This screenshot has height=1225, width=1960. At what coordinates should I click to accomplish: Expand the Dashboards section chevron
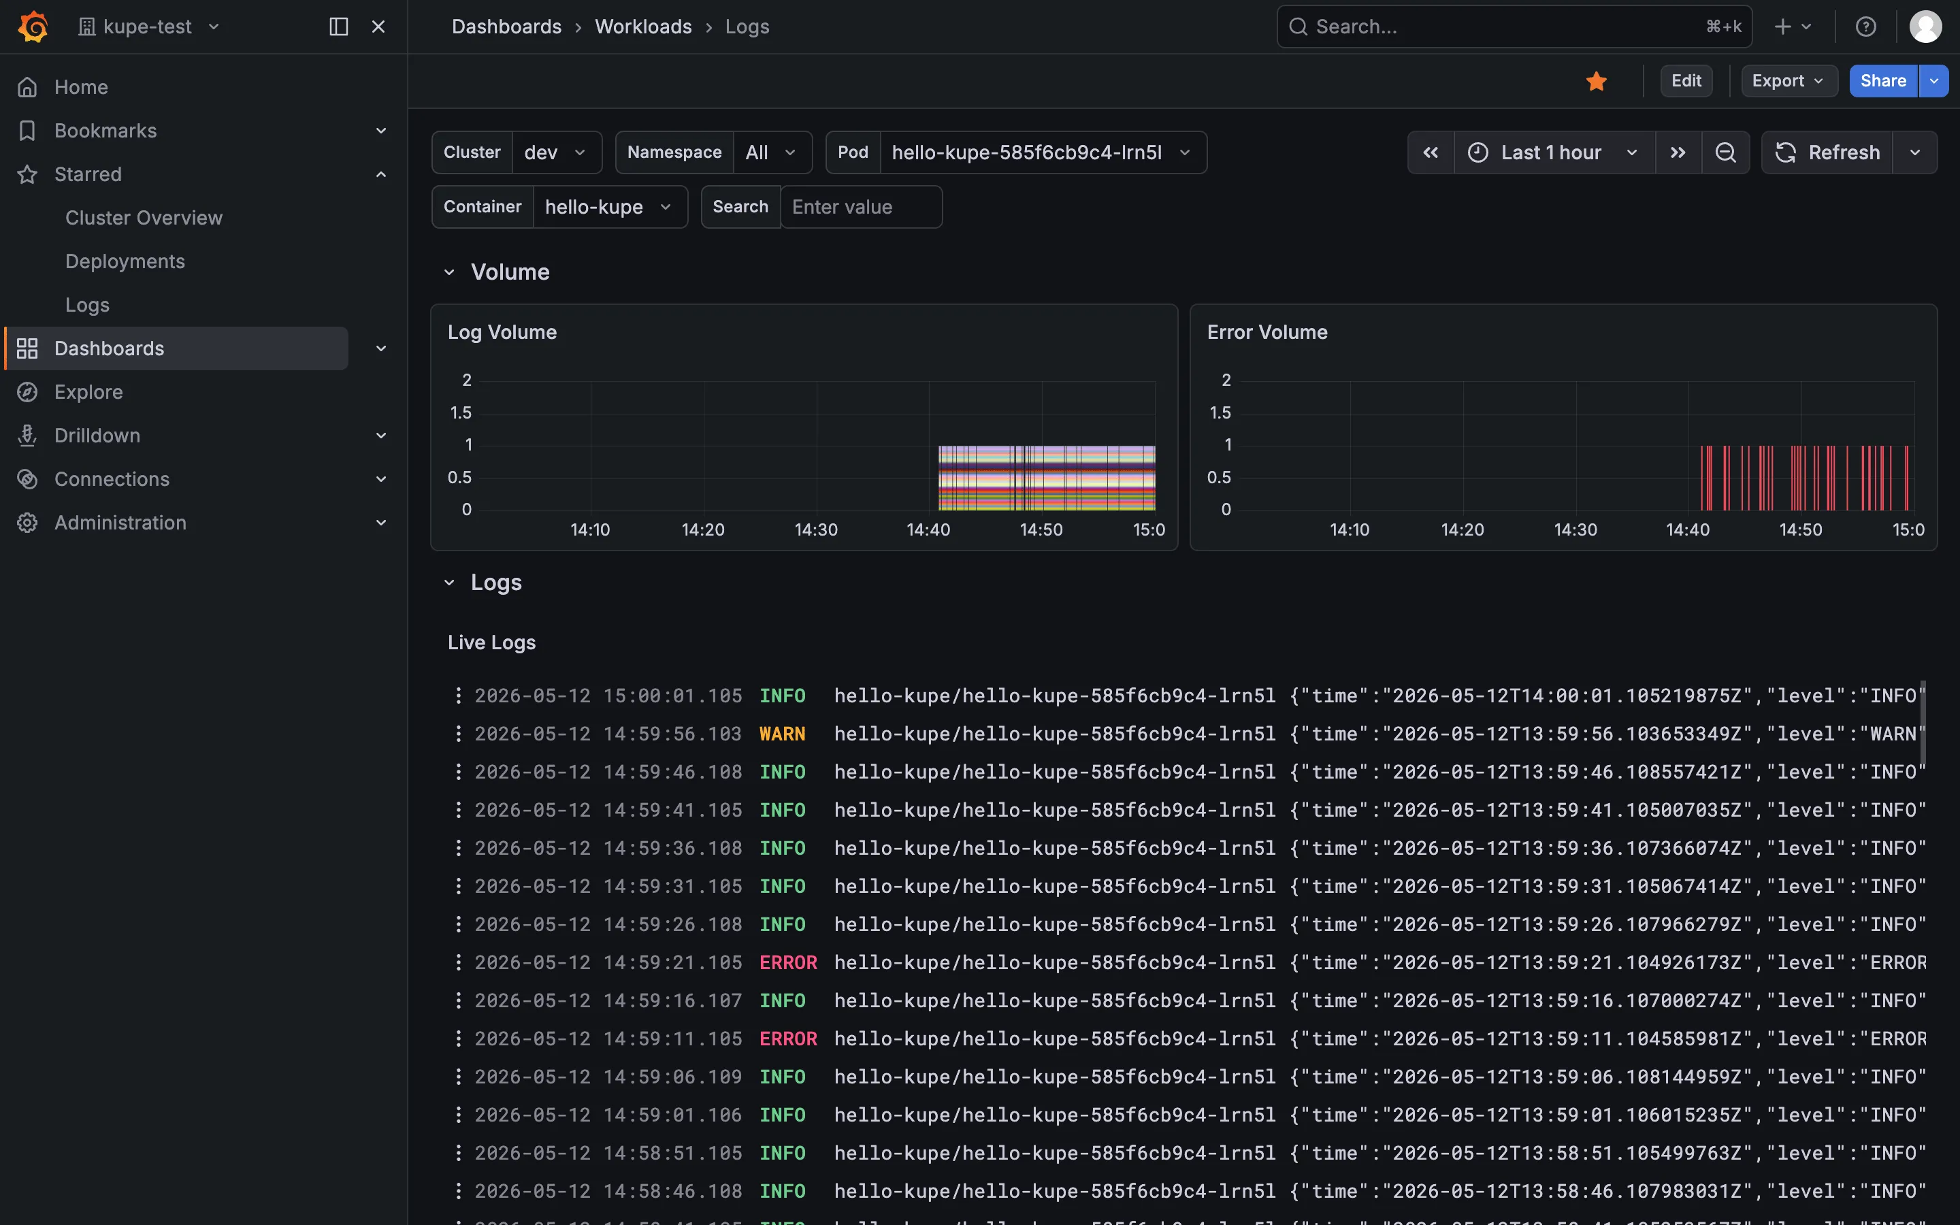pyautogui.click(x=380, y=348)
